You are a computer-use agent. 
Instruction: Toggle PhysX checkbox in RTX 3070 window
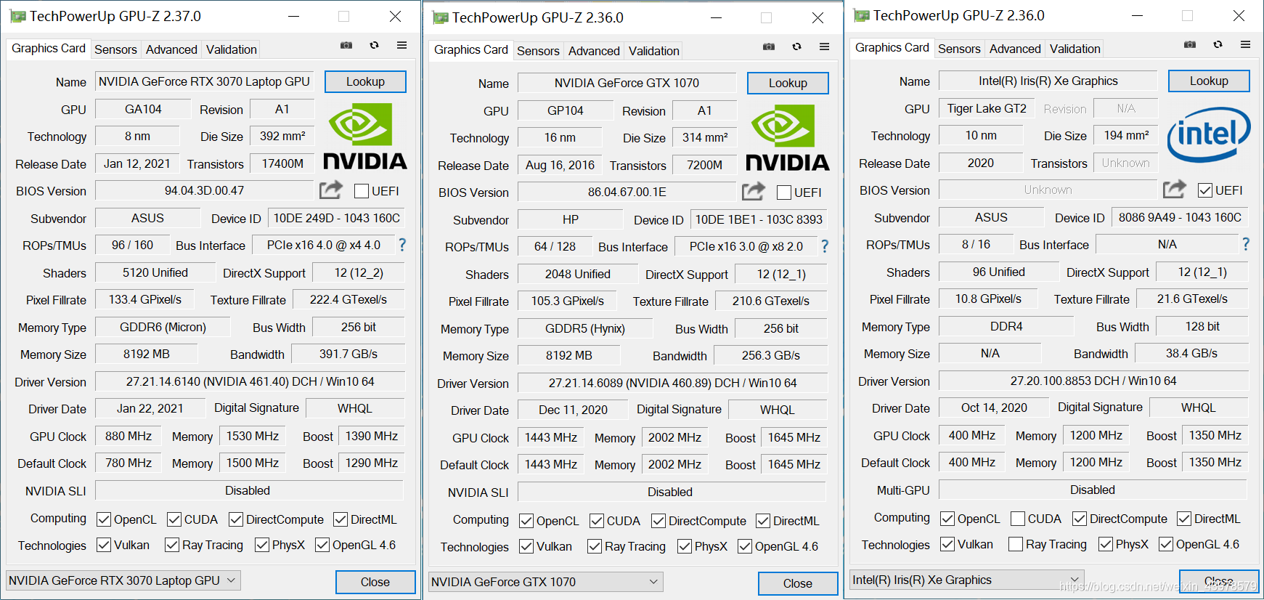click(262, 545)
